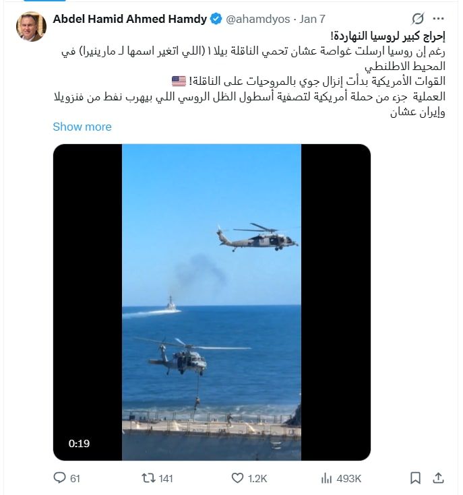View analytics via the 493K views icon
This screenshot has height=495, width=463.
pyautogui.click(x=326, y=479)
